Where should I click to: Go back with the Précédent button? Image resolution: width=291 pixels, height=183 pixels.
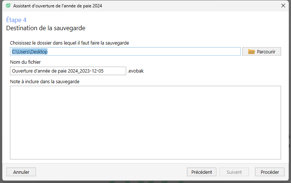pyautogui.click(x=201, y=172)
